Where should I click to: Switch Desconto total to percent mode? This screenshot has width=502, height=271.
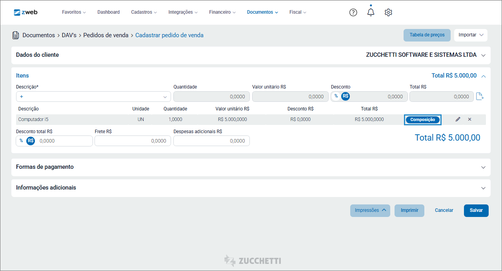(21, 141)
